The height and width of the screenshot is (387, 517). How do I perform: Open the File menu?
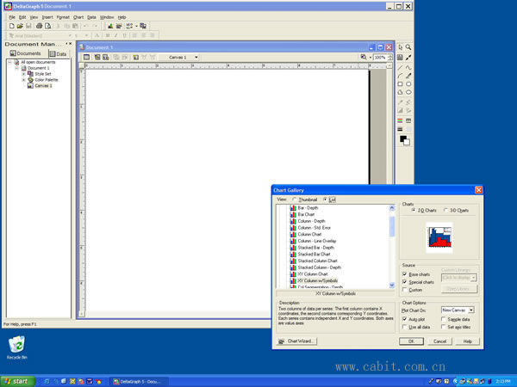(12, 17)
